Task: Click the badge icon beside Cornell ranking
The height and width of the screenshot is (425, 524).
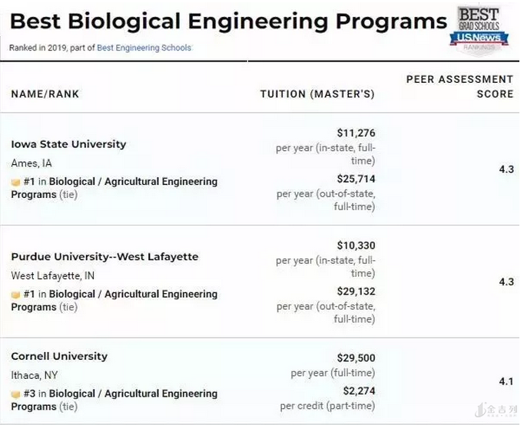Action: click(15, 394)
